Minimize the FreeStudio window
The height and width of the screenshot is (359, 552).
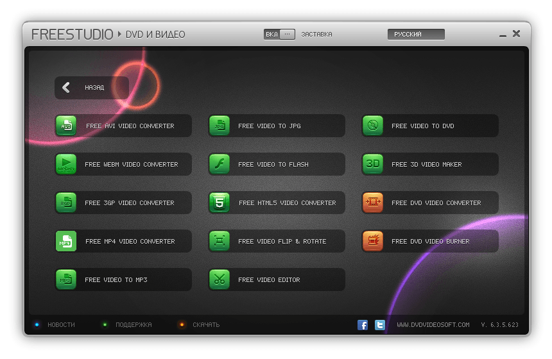pos(503,36)
